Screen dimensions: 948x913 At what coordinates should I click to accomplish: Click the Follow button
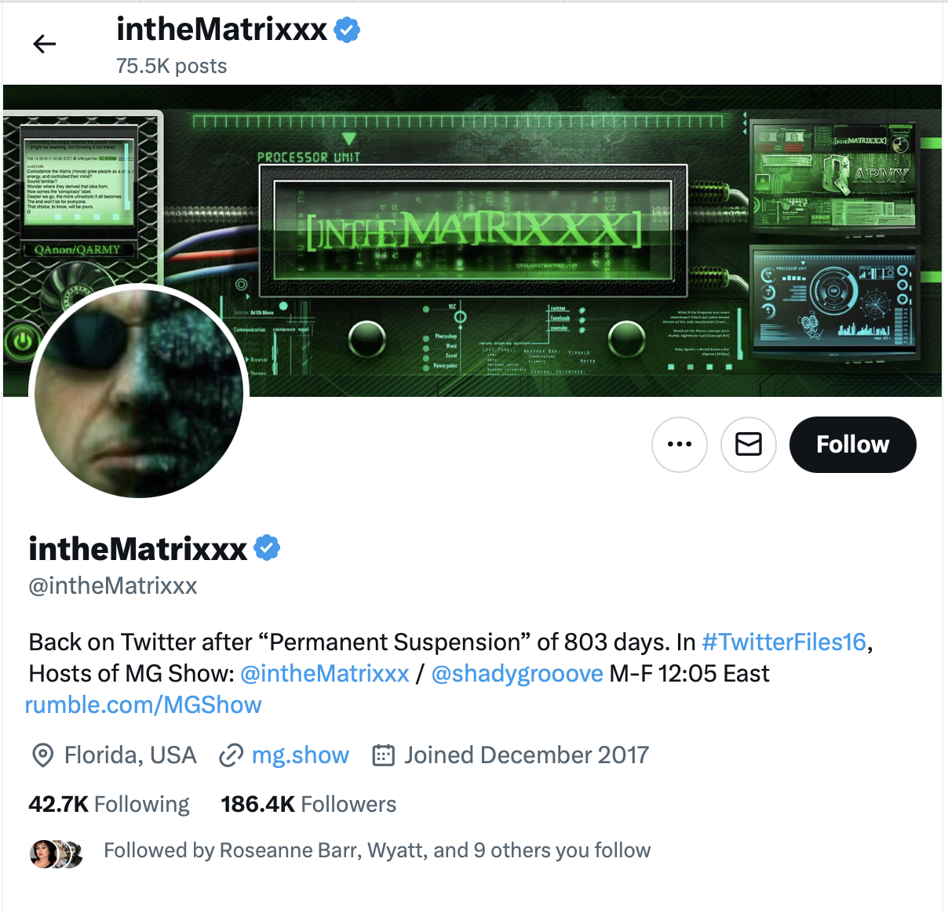tap(852, 445)
